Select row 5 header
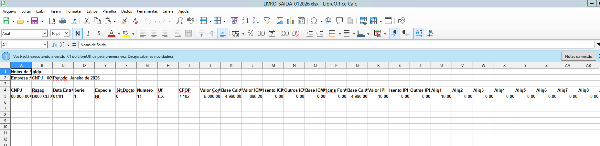The image size is (600, 146). click(5, 96)
